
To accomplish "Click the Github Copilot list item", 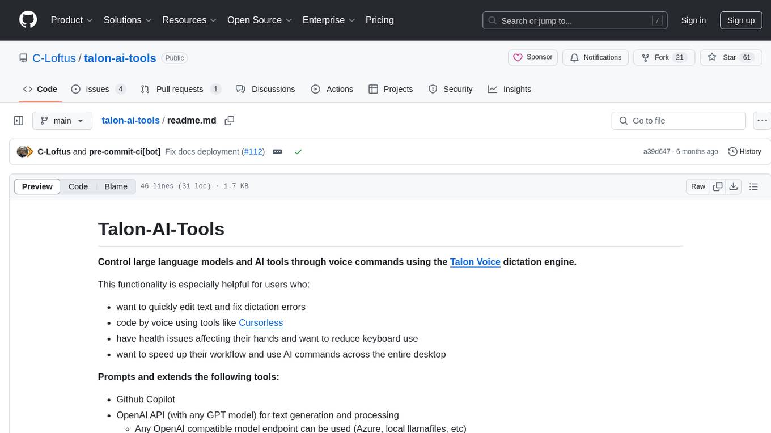I will point(146,399).
